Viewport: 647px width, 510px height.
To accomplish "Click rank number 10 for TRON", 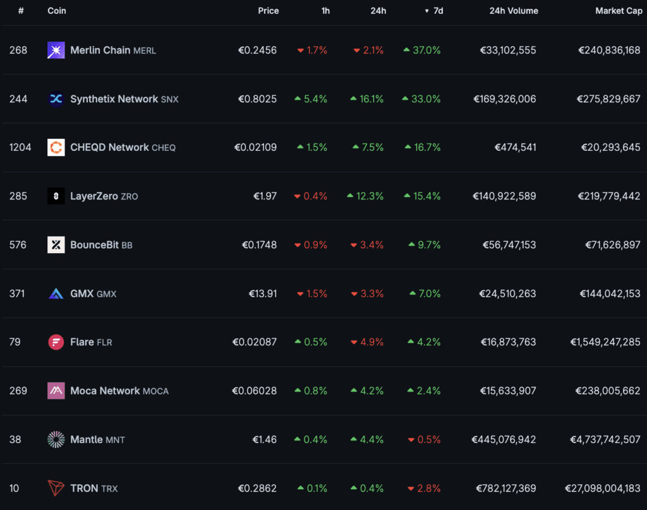I will click(14, 488).
